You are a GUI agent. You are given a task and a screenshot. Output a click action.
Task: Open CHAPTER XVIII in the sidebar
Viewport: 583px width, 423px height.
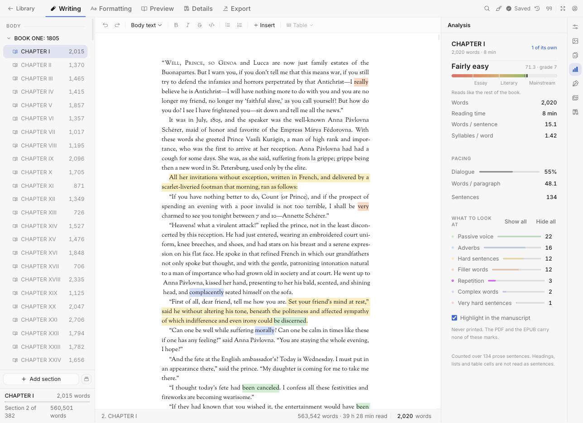[45, 280]
